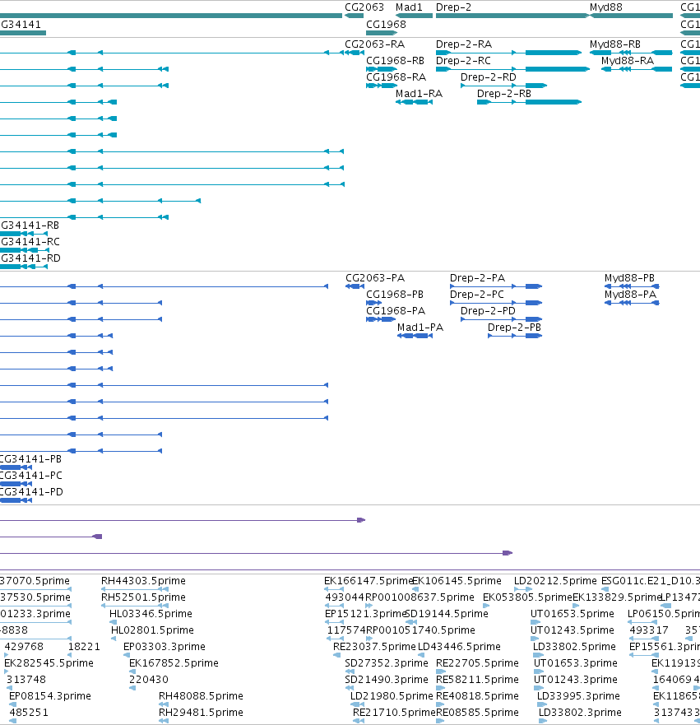Viewport: 700px width, 725px height.
Task: Click the 485251 EST label
Action: pyautogui.click(x=29, y=713)
